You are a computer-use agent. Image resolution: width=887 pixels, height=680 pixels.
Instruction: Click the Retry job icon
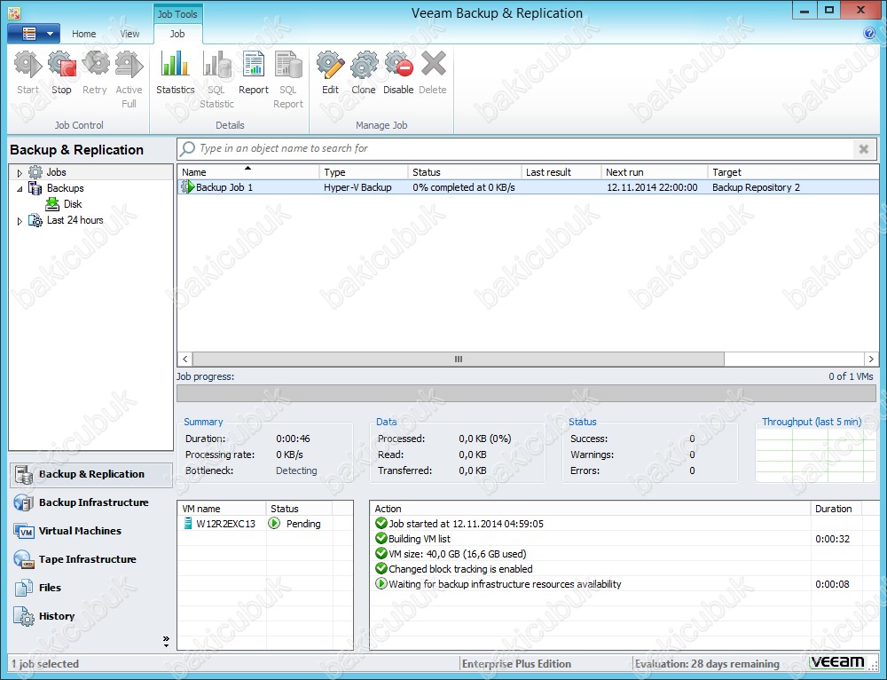(95, 73)
